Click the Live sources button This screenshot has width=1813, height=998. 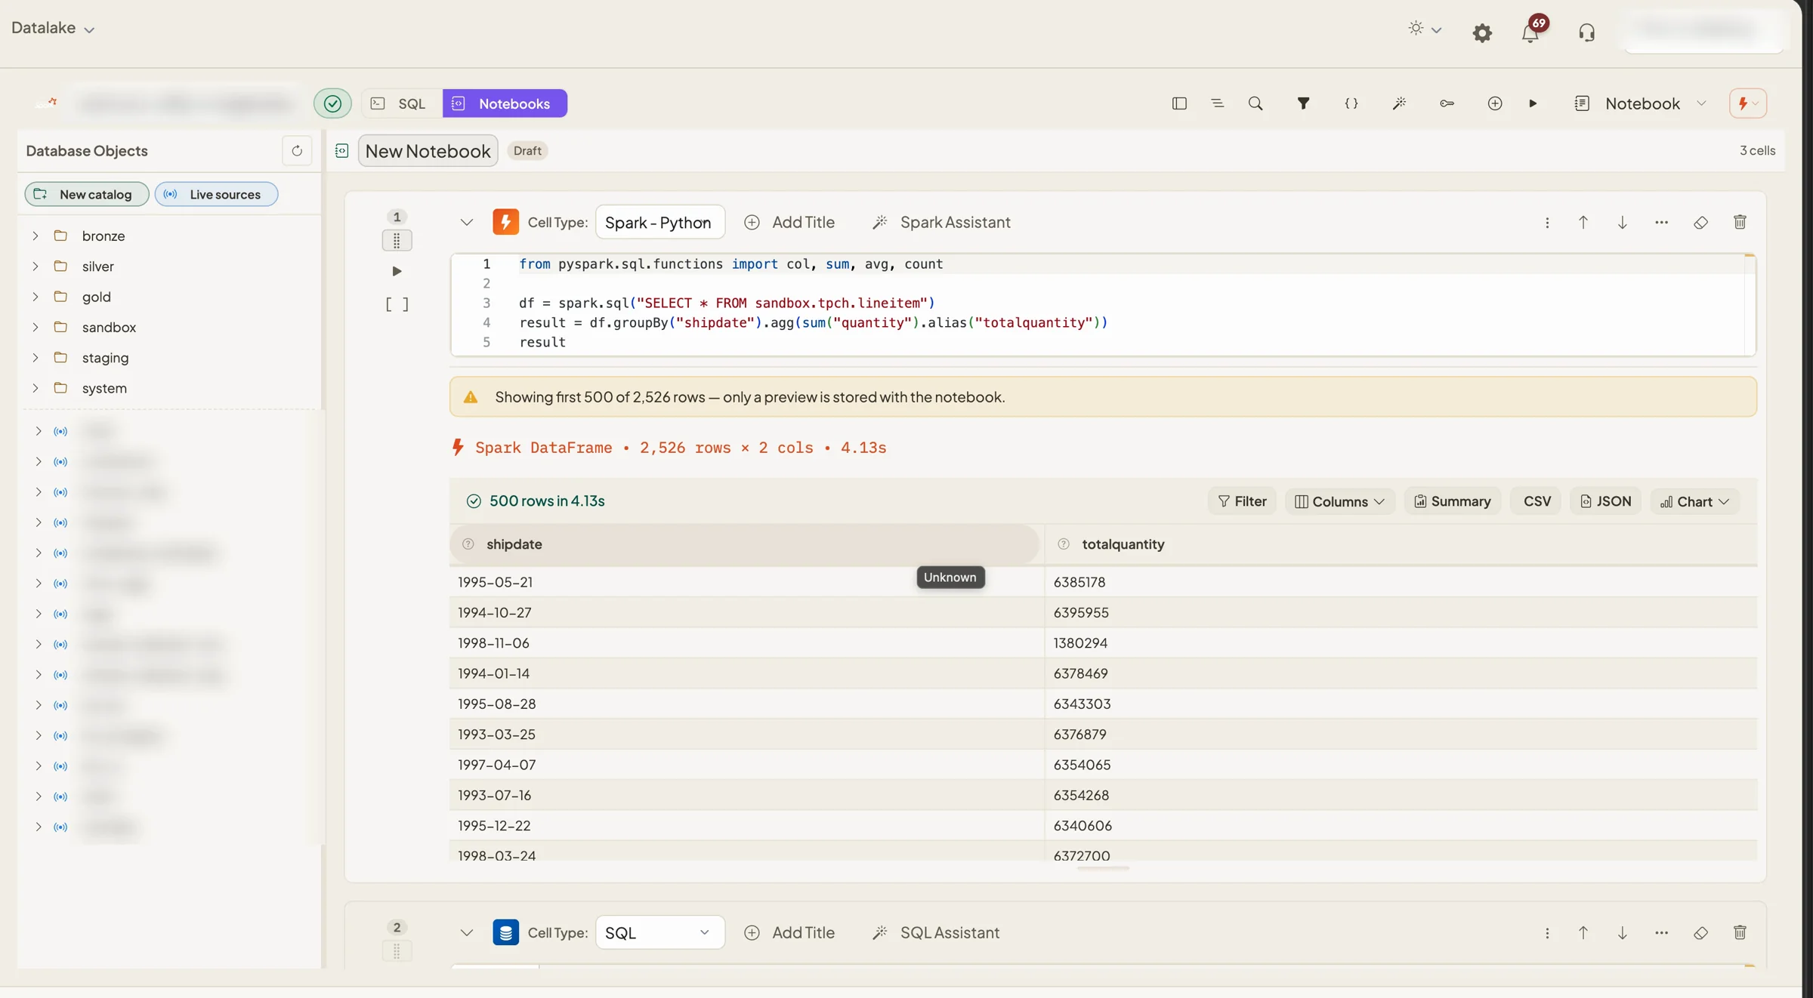tap(216, 194)
